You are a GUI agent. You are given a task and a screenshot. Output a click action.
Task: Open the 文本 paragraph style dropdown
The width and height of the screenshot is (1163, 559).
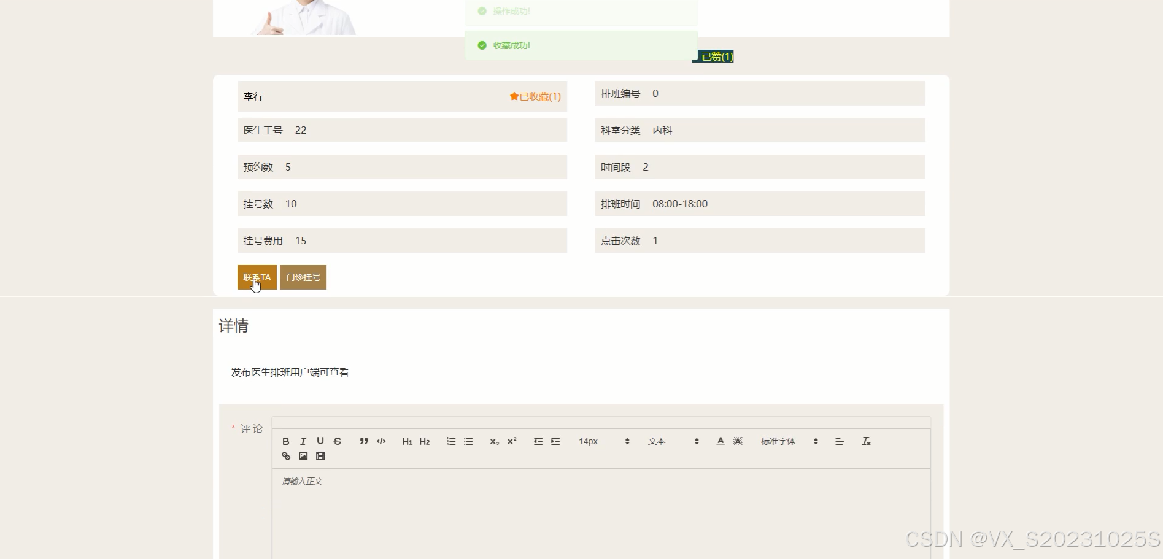point(673,441)
